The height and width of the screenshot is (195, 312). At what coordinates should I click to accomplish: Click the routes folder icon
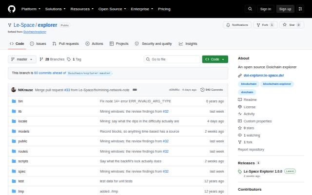(x=14, y=152)
